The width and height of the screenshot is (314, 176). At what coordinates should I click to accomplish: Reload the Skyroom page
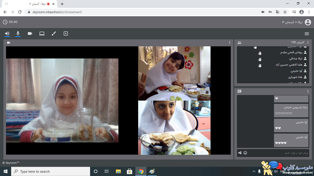tap(20, 12)
